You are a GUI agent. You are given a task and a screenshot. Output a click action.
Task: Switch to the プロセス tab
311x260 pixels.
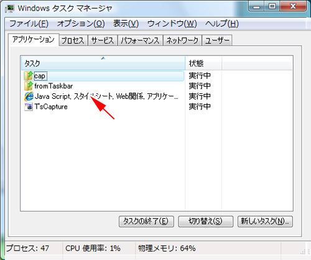[73, 40]
